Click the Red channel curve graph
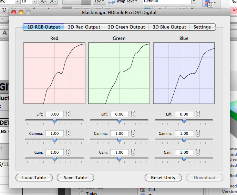The image size is (237, 195). (54, 73)
